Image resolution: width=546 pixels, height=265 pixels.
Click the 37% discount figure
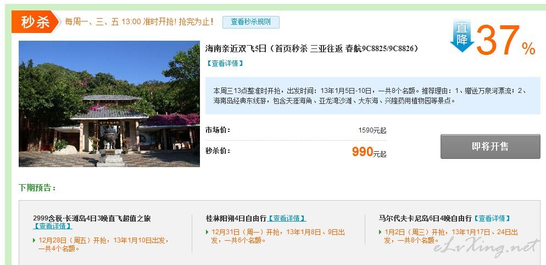click(505, 40)
